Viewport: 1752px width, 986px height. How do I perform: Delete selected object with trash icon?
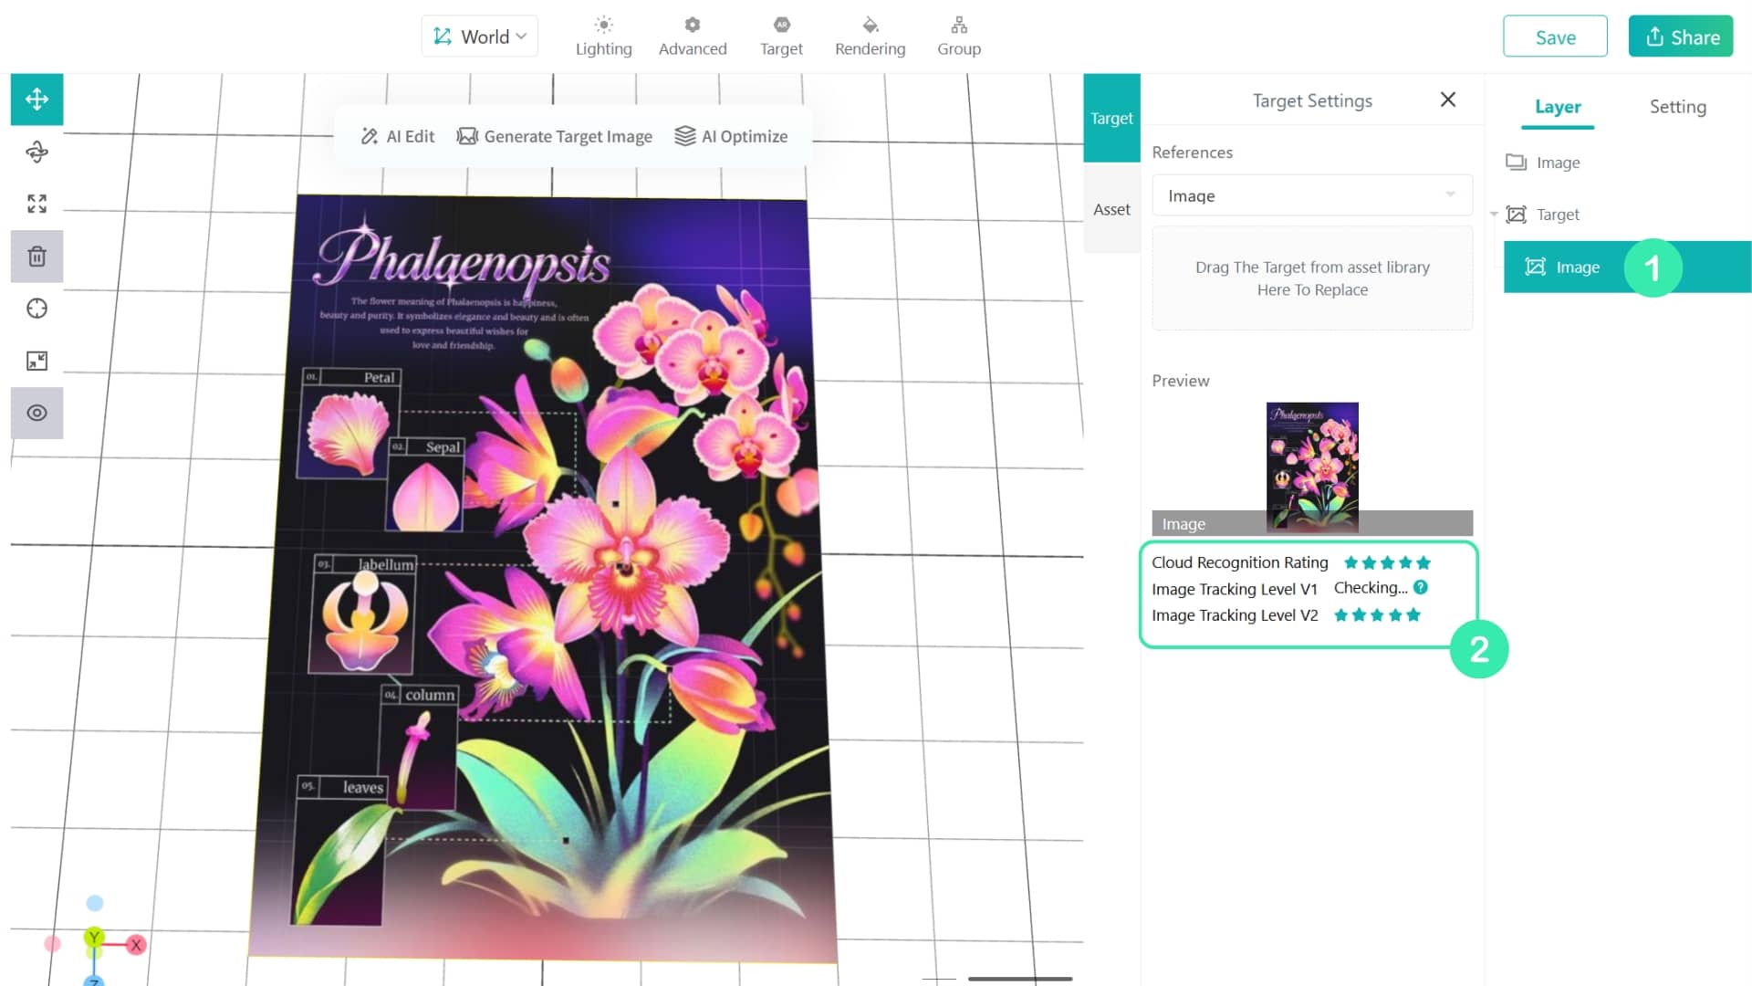pyautogui.click(x=36, y=257)
